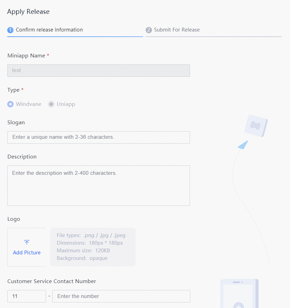This screenshot has width=290, height=308.
Task: Click the plus circle on phone illustration
Action: click(x=238, y=305)
